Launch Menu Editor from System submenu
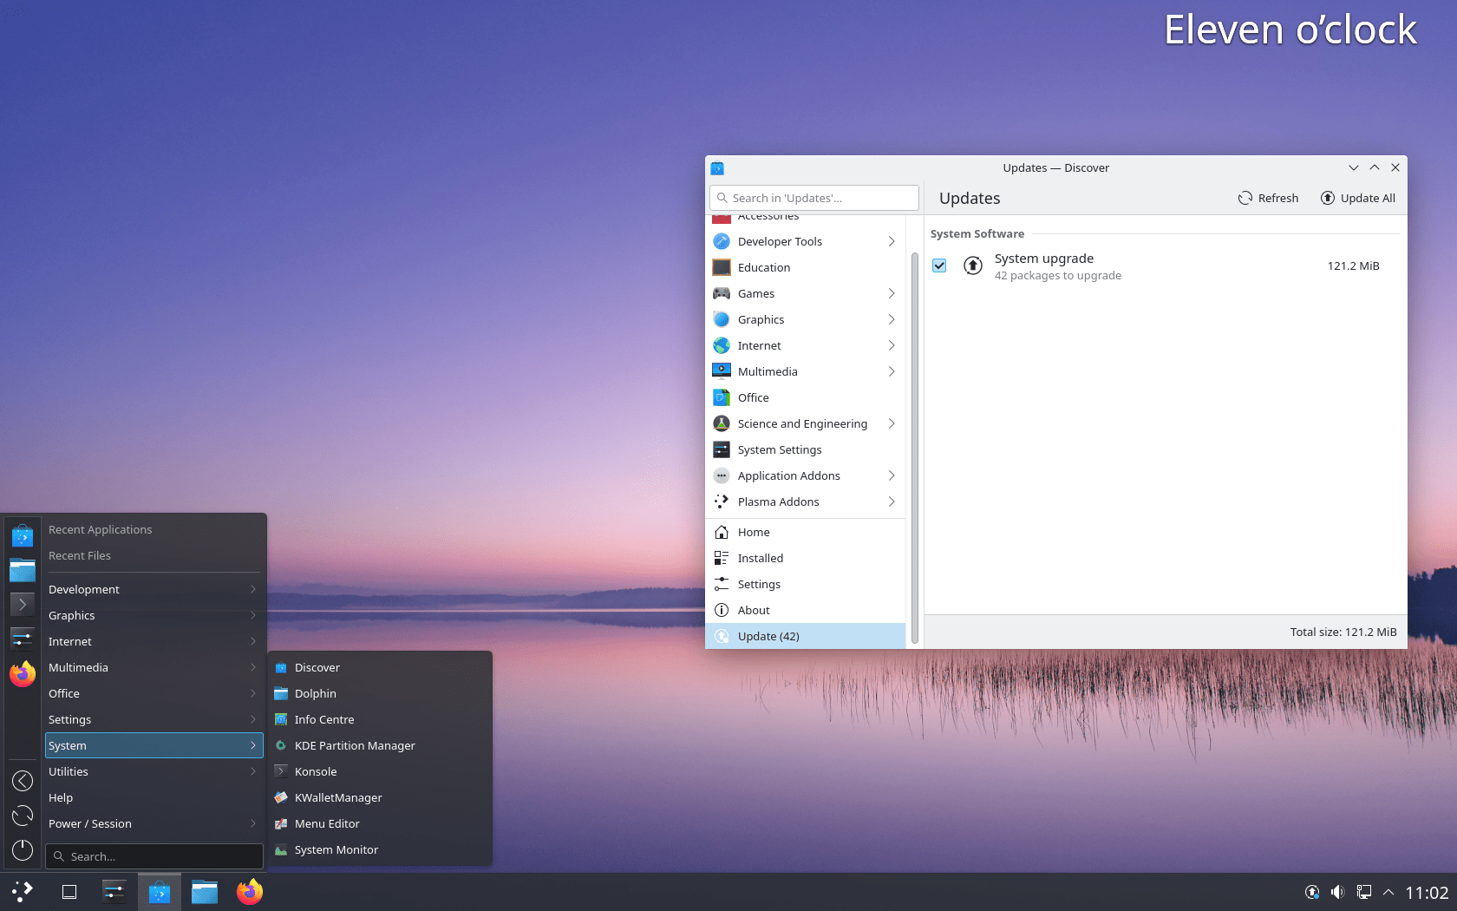The image size is (1457, 911). [380, 823]
